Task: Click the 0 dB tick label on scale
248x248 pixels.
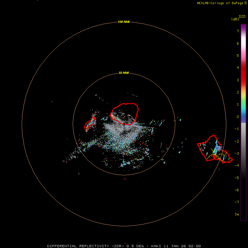Action: point(238,117)
